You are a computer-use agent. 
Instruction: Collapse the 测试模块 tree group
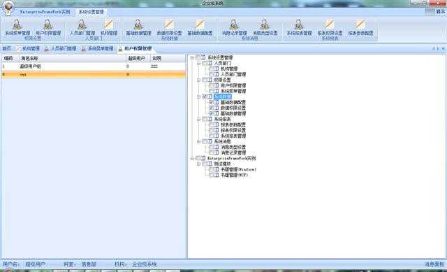tap(198, 164)
